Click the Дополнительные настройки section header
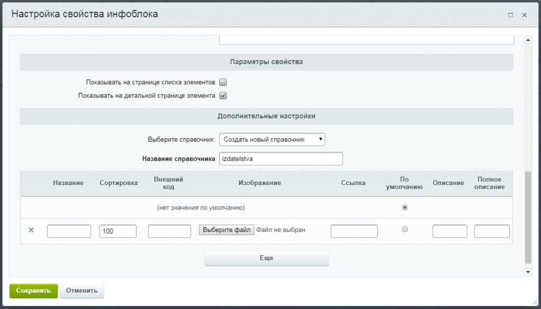The height and width of the screenshot is (309, 541). pyautogui.click(x=266, y=117)
